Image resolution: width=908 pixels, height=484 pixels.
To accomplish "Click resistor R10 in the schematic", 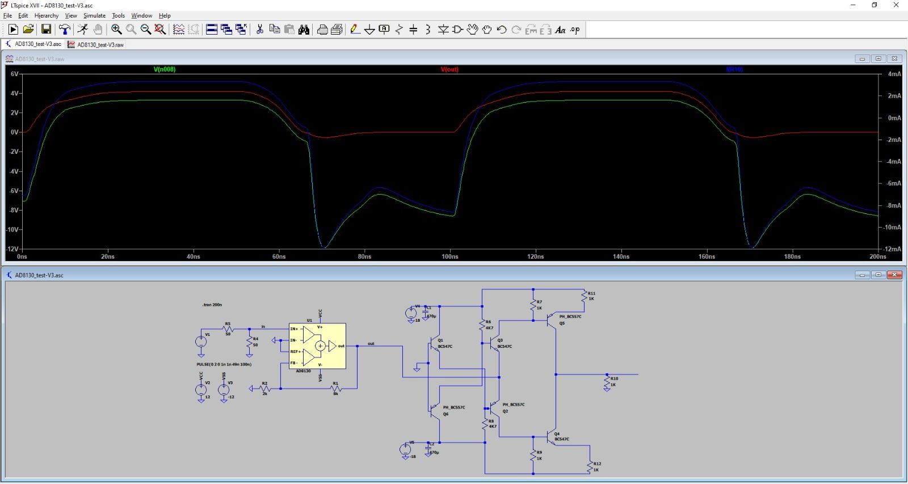I will (607, 383).
